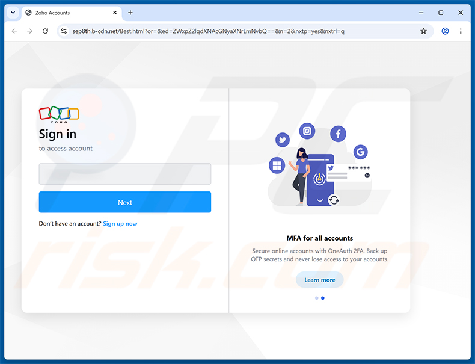Close the Zoho Accounts tab
The image size is (475, 364).
tap(115, 13)
